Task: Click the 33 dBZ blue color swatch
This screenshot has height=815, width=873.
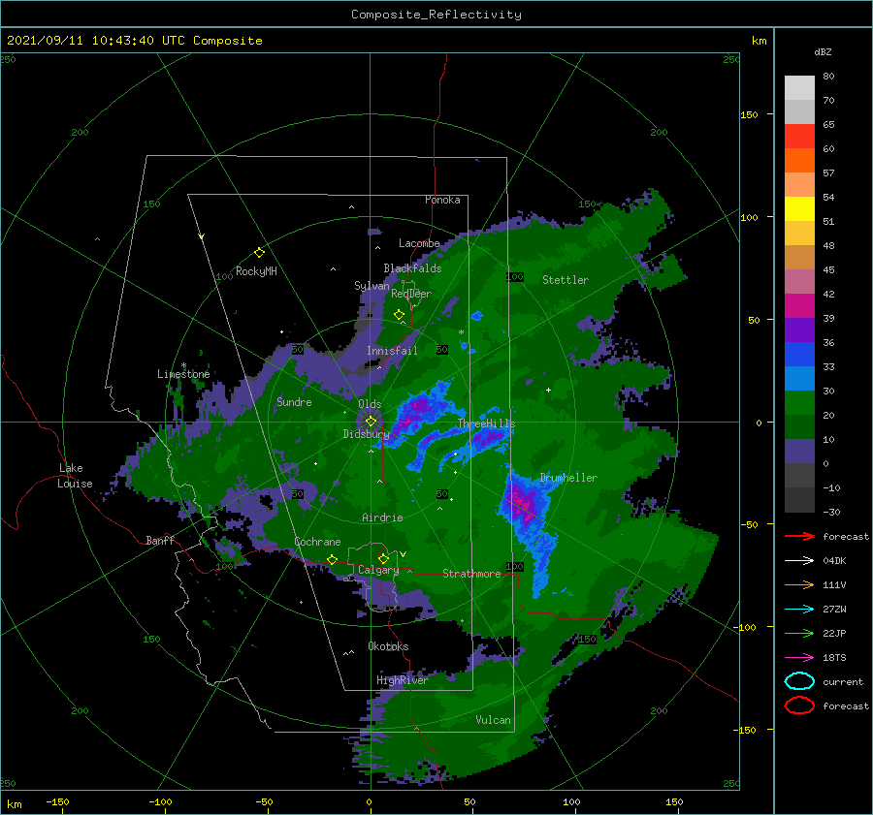Action: [x=799, y=378]
